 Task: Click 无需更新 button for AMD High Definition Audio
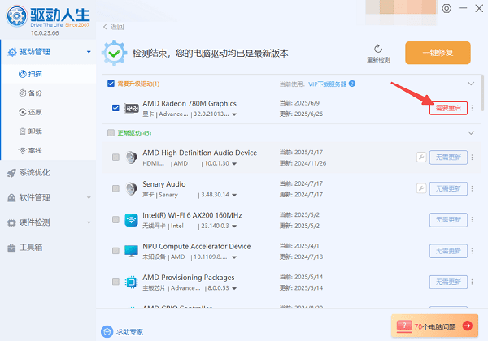click(x=448, y=158)
